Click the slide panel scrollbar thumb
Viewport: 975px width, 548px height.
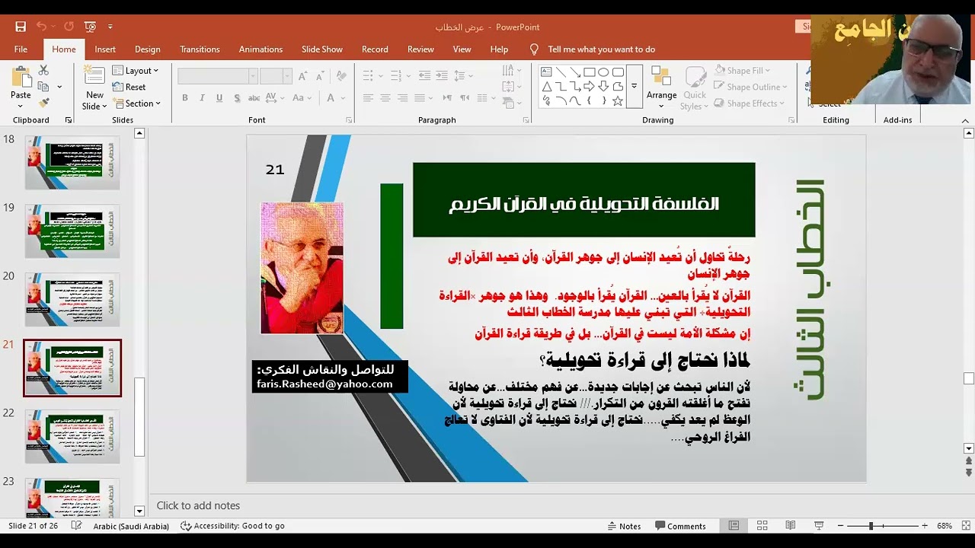[139, 417]
